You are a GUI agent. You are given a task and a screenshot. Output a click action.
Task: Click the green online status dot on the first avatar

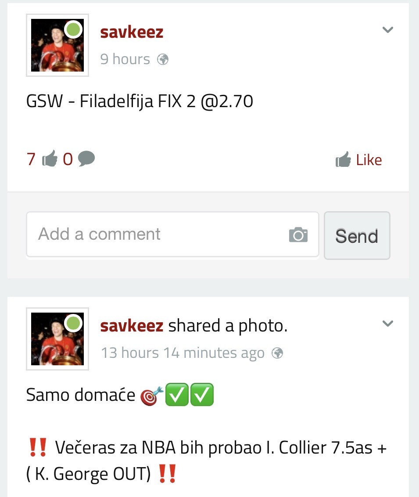click(x=73, y=29)
